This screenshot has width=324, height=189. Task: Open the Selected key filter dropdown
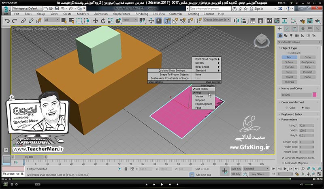point(256,169)
